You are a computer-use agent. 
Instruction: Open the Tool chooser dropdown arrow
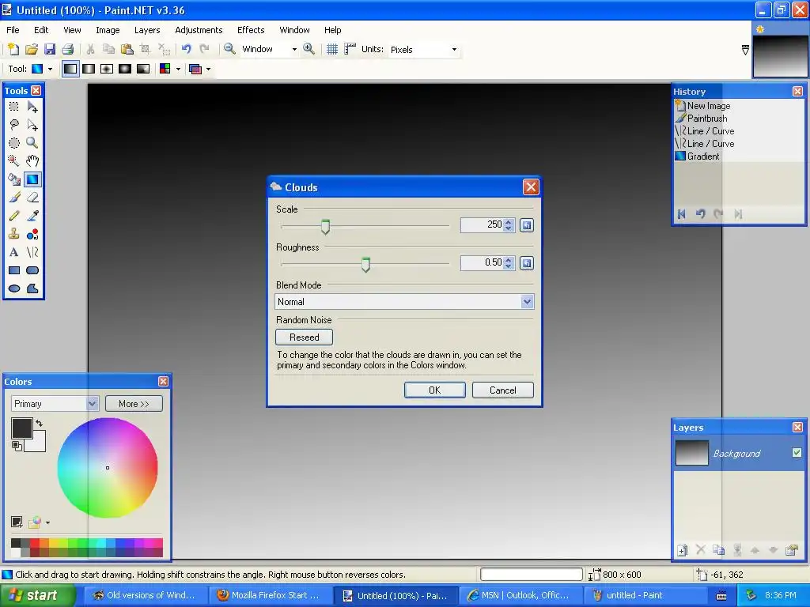50,69
